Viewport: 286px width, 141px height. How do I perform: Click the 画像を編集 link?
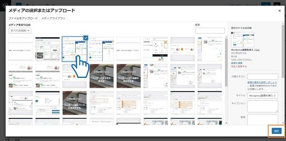[x=237, y=63]
